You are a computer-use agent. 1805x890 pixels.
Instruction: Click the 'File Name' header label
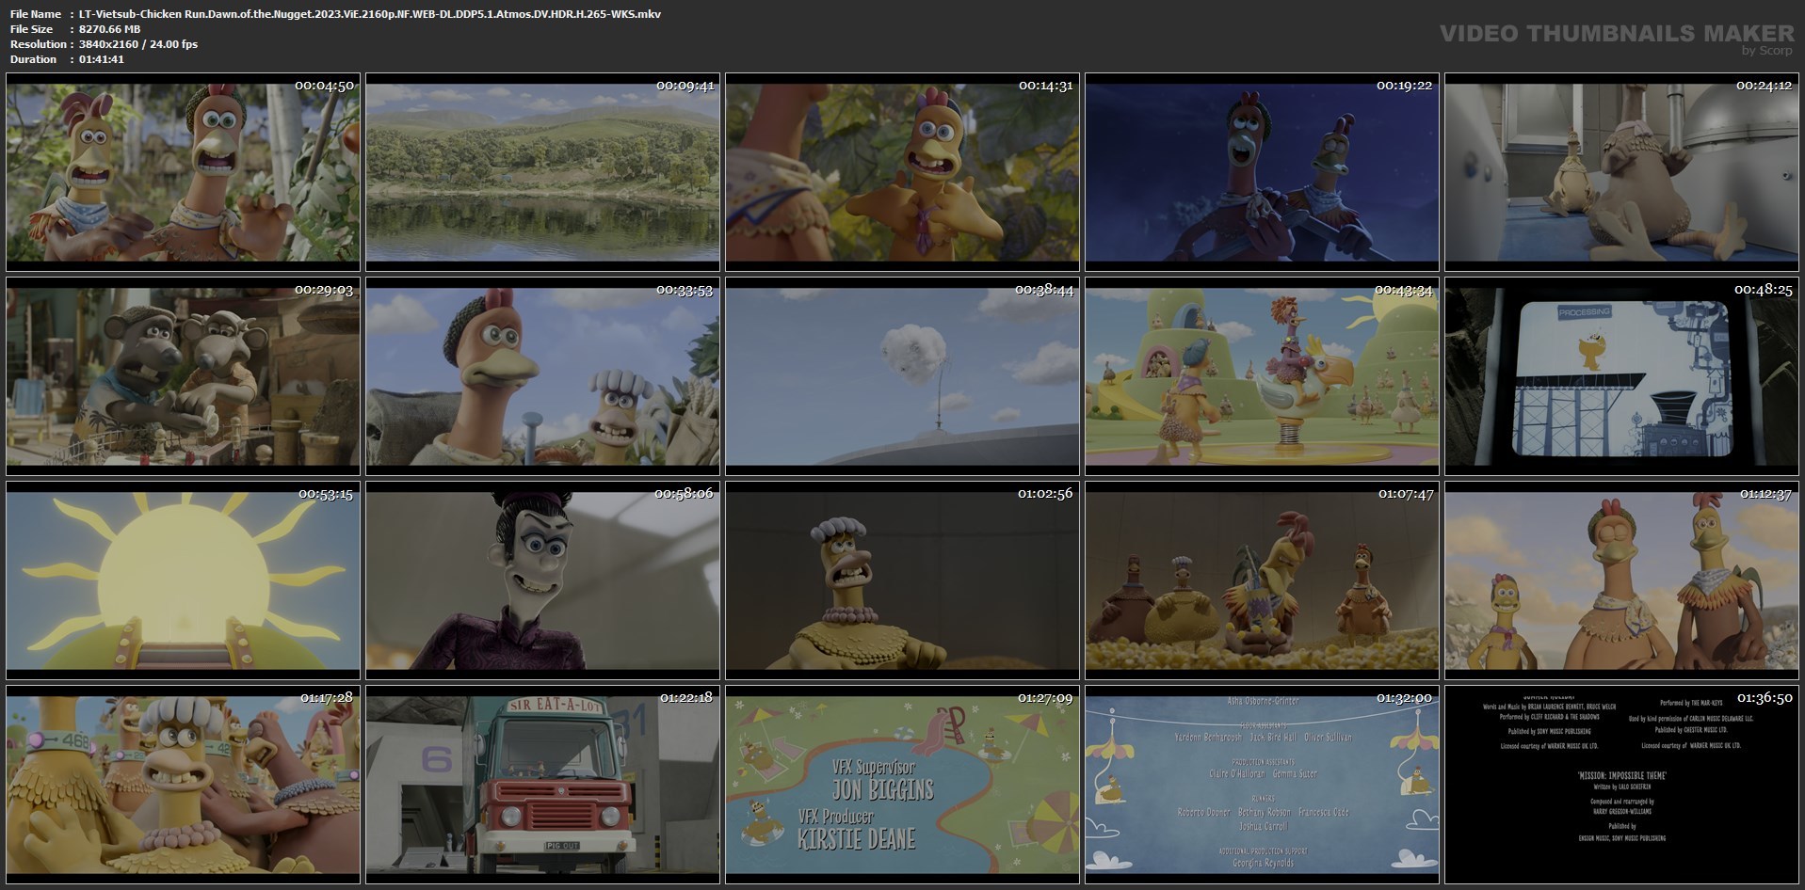point(36,14)
